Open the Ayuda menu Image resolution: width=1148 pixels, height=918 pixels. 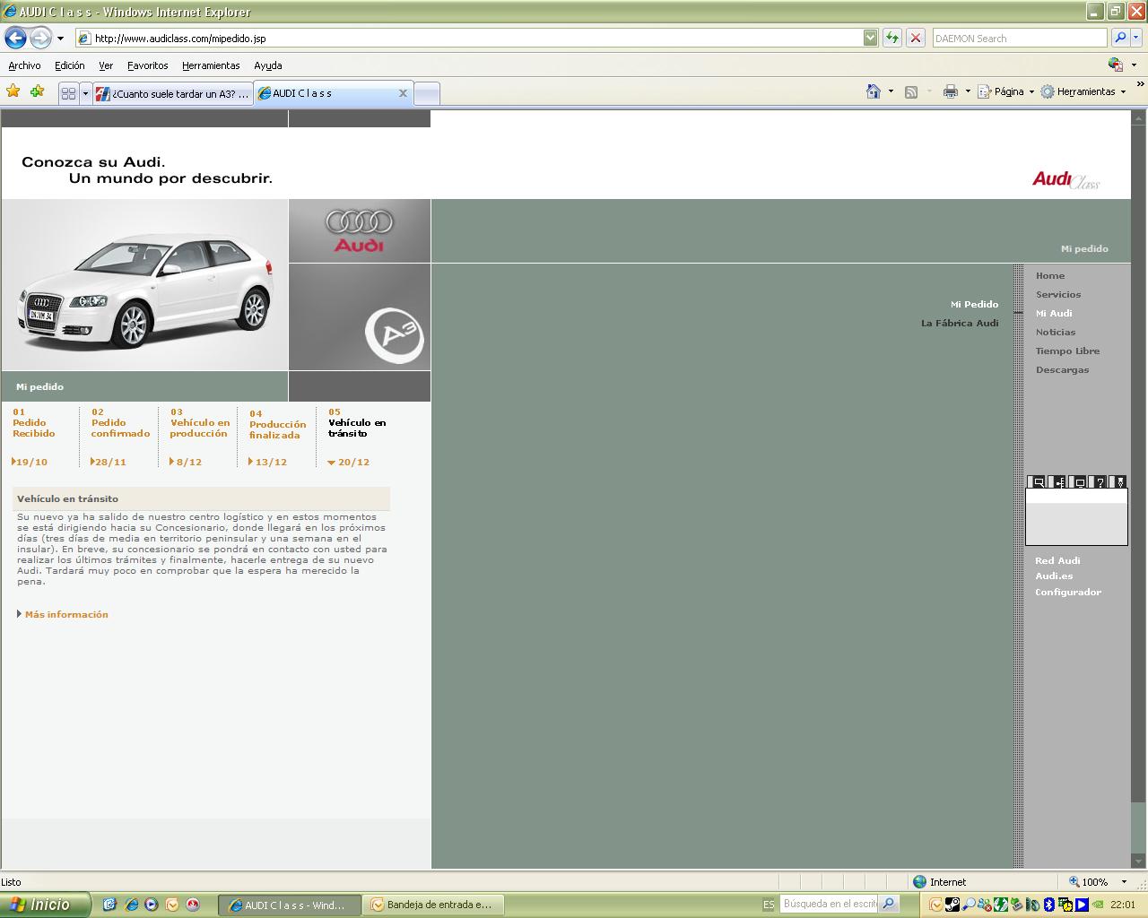(267, 65)
